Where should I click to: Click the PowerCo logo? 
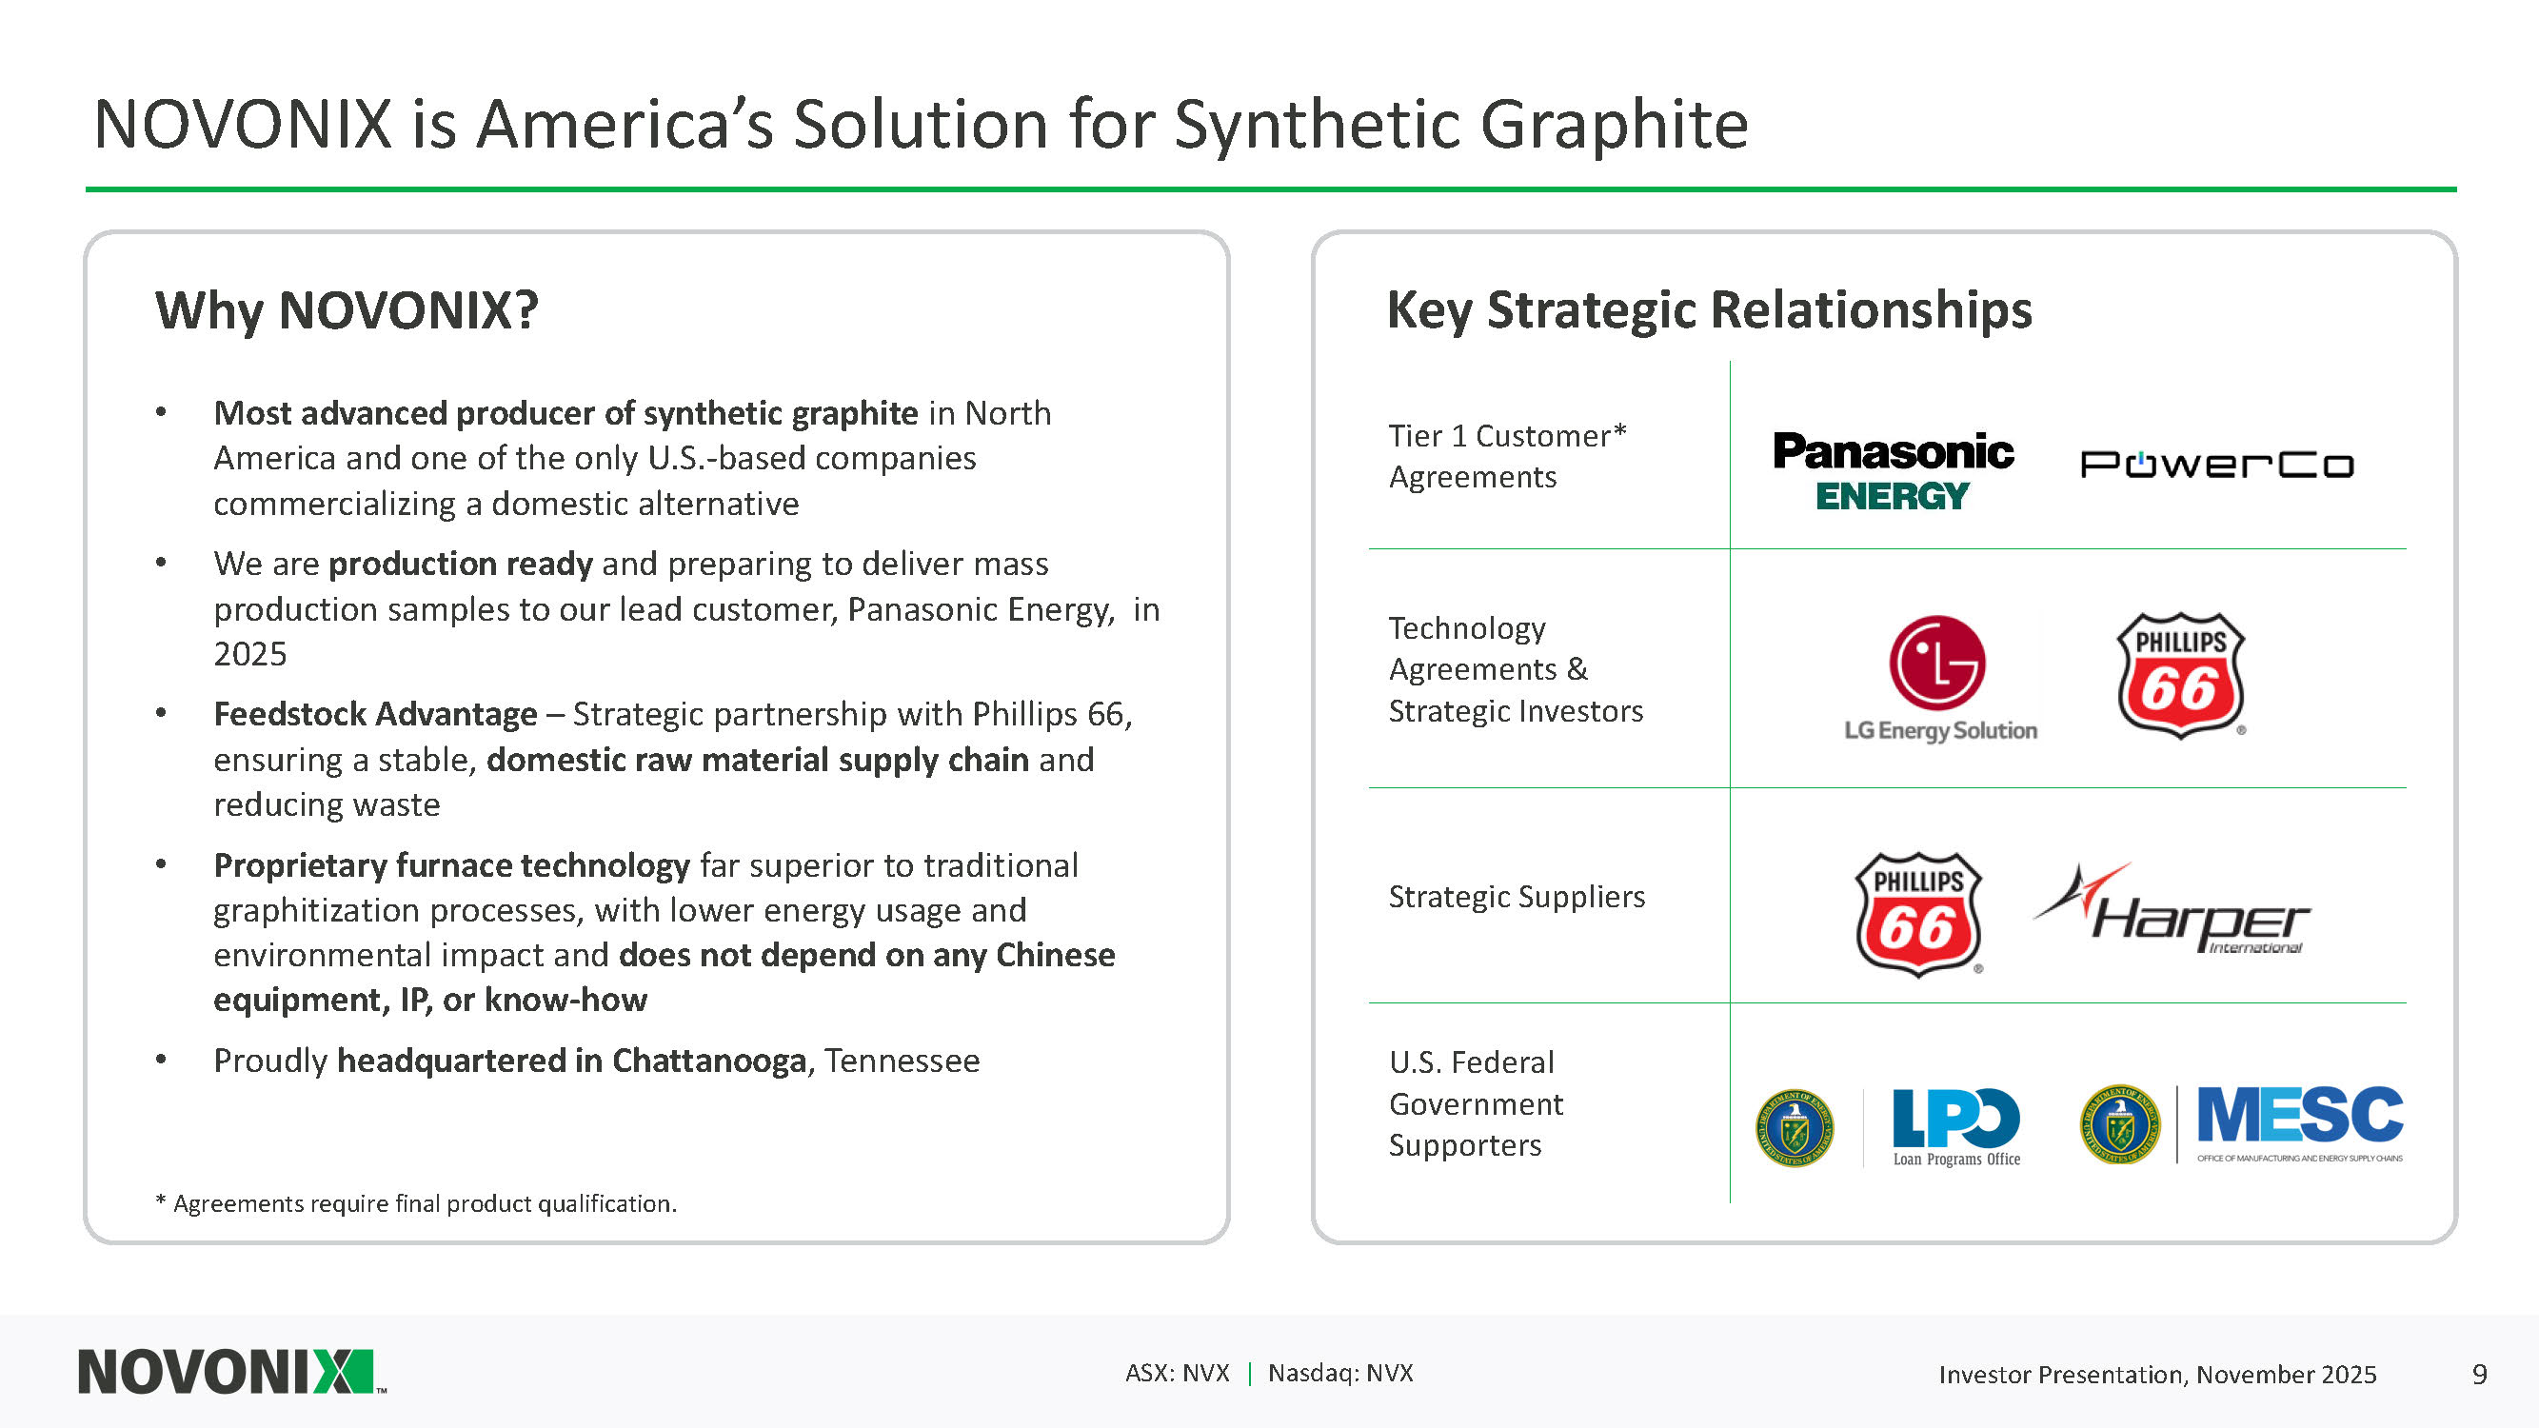(2215, 465)
